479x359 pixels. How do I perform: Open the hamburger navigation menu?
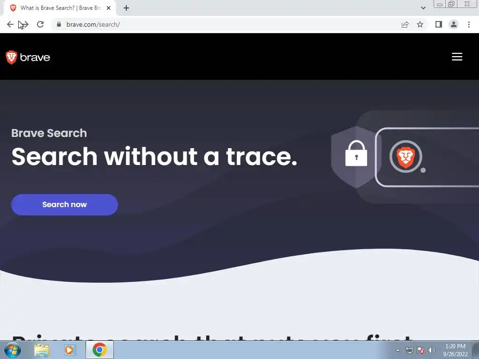[x=457, y=57]
